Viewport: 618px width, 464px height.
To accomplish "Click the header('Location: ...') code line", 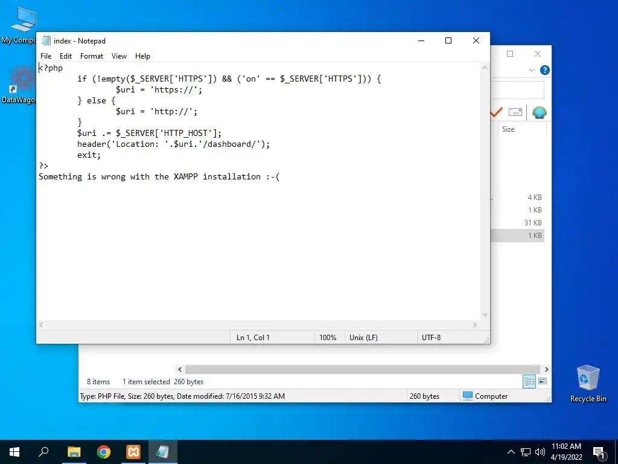I will click(173, 144).
